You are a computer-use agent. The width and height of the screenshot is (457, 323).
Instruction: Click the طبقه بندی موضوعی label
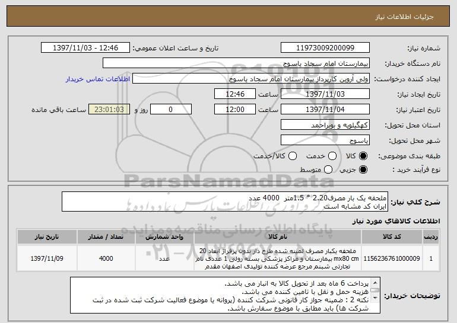(409, 156)
